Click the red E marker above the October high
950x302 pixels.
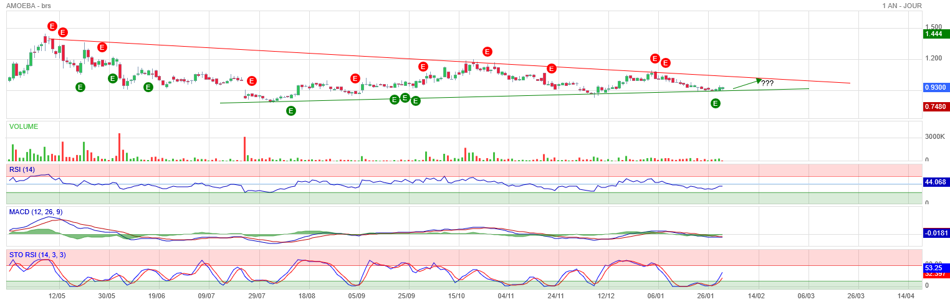(x=487, y=52)
